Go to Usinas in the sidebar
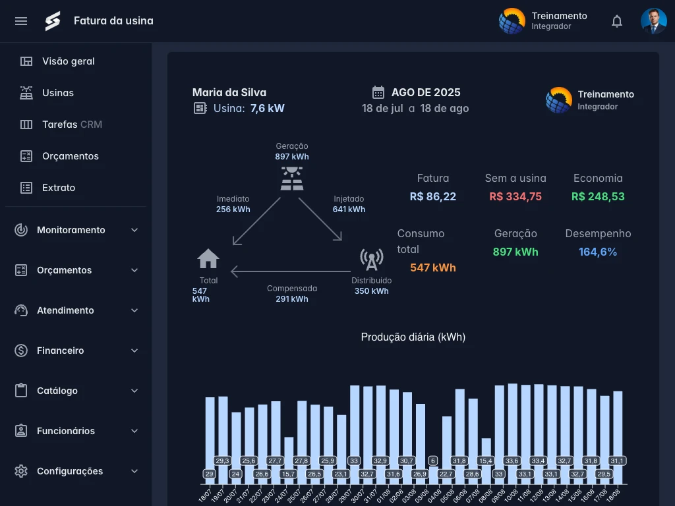 pos(58,93)
